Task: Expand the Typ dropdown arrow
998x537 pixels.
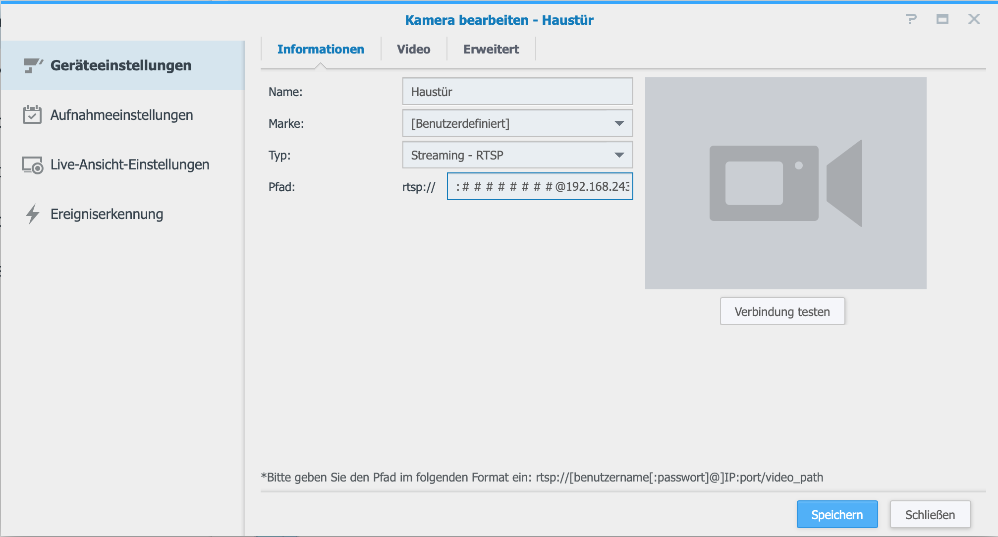Action: (619, 155)
